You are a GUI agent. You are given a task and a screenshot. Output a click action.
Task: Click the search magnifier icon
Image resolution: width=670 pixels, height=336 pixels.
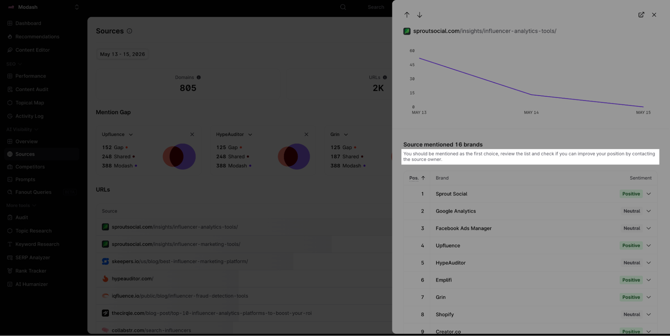[343, 7]
